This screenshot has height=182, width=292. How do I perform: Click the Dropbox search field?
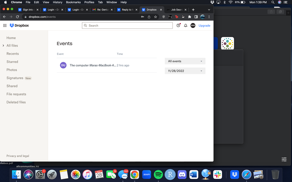pyautogui.click(x=127, y=25)
